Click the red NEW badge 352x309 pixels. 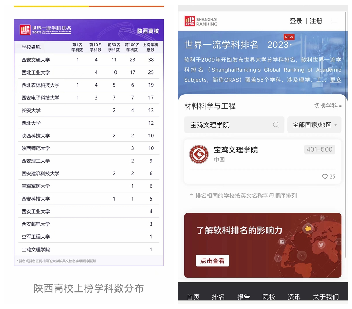(x=289, y=37)
